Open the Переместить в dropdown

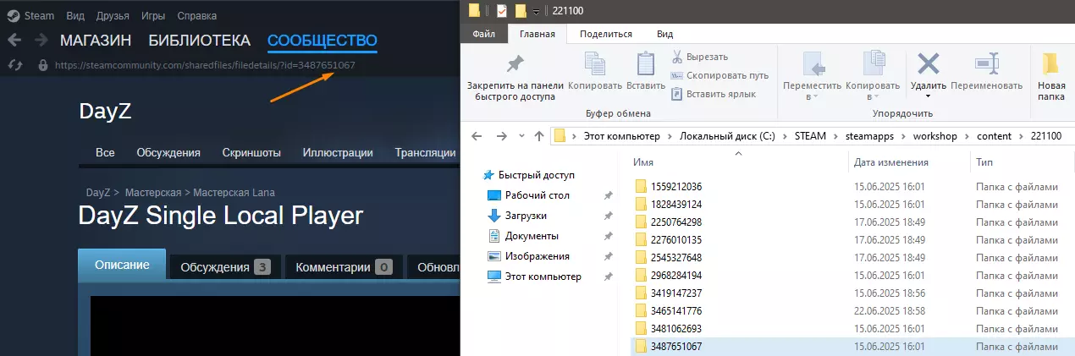coord(813,76)
